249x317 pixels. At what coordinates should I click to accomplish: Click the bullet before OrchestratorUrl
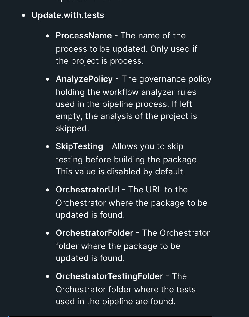click(x=48, y=190)
